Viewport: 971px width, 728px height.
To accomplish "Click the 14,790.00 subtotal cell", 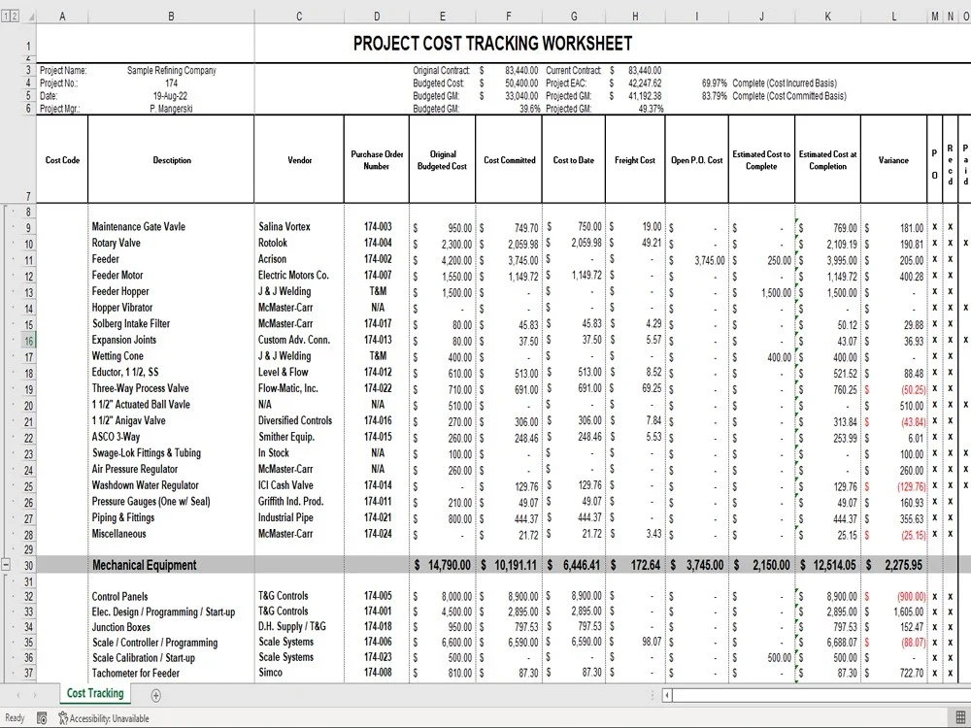I will [442, 565].
